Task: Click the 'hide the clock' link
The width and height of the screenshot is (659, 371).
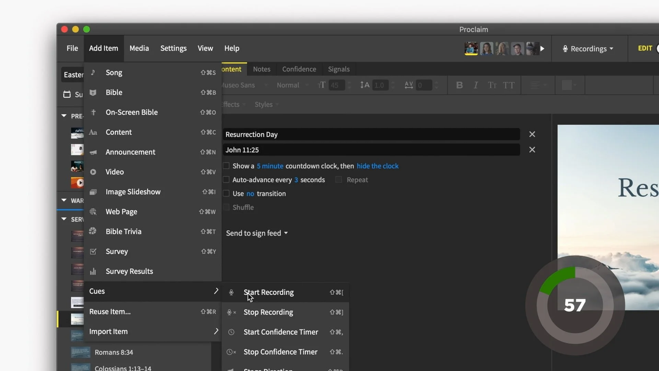Action: click(x=378, y=166)
